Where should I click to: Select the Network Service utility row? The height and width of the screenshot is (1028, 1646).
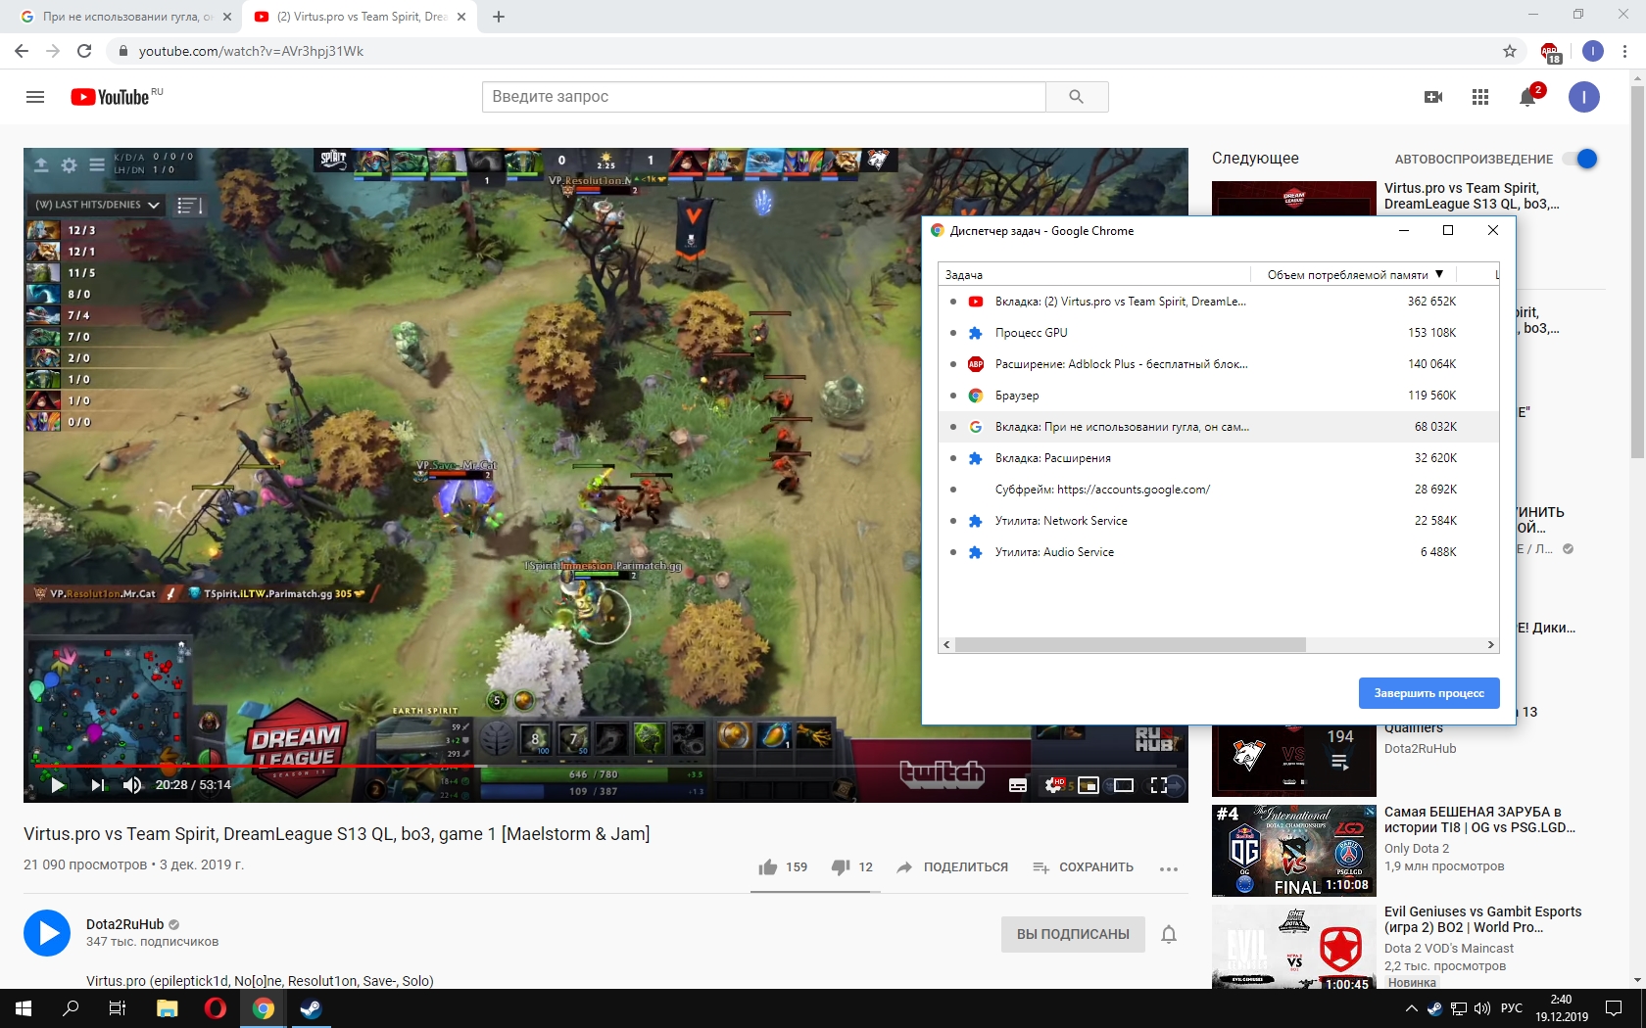pos(1218,521)
